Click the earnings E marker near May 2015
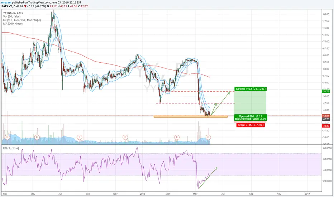 point(37,138)
